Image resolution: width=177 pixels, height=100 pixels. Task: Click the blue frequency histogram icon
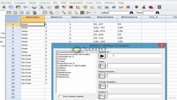107,7
